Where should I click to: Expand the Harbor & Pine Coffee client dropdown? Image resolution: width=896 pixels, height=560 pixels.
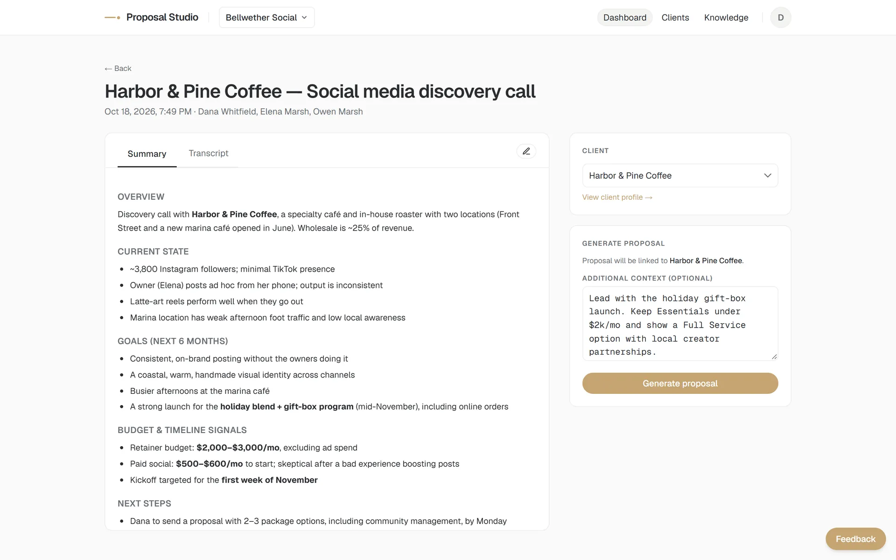680,175
